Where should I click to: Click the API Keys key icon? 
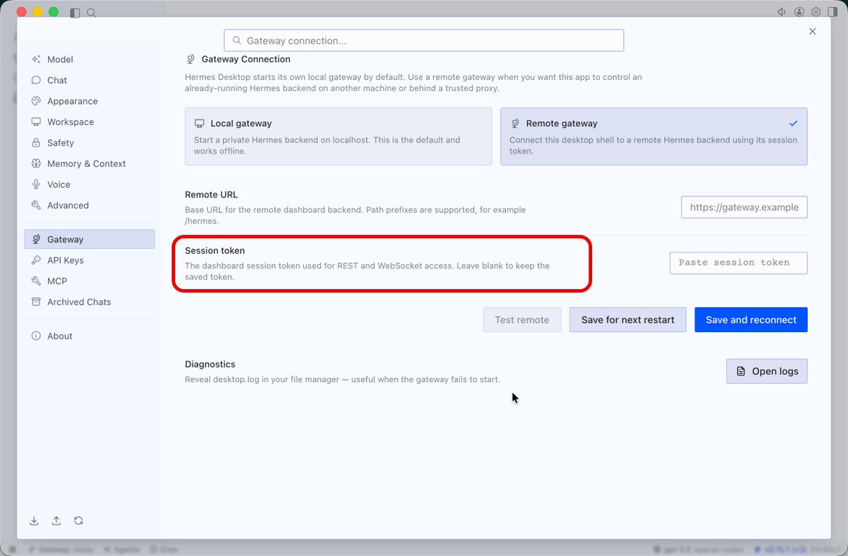pos(36,260)
